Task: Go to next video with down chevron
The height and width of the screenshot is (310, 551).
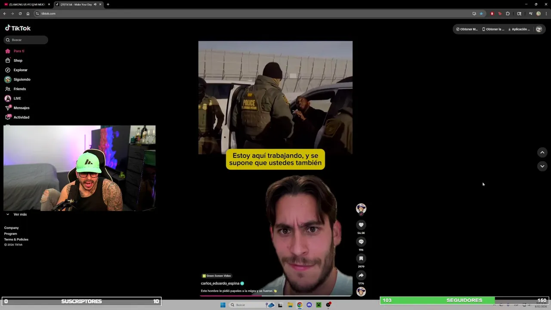Action: click(x=542, y=166)
